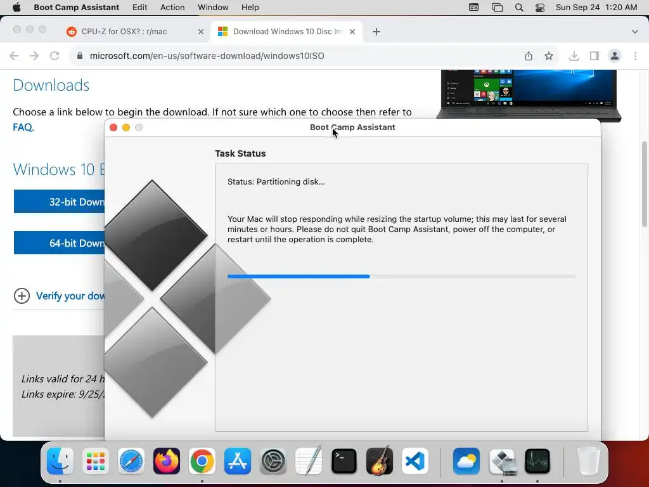The width and height of the screenshot is (649, 487).
Task: Open Firefox from the Dock
Action: tap(167, 461)
